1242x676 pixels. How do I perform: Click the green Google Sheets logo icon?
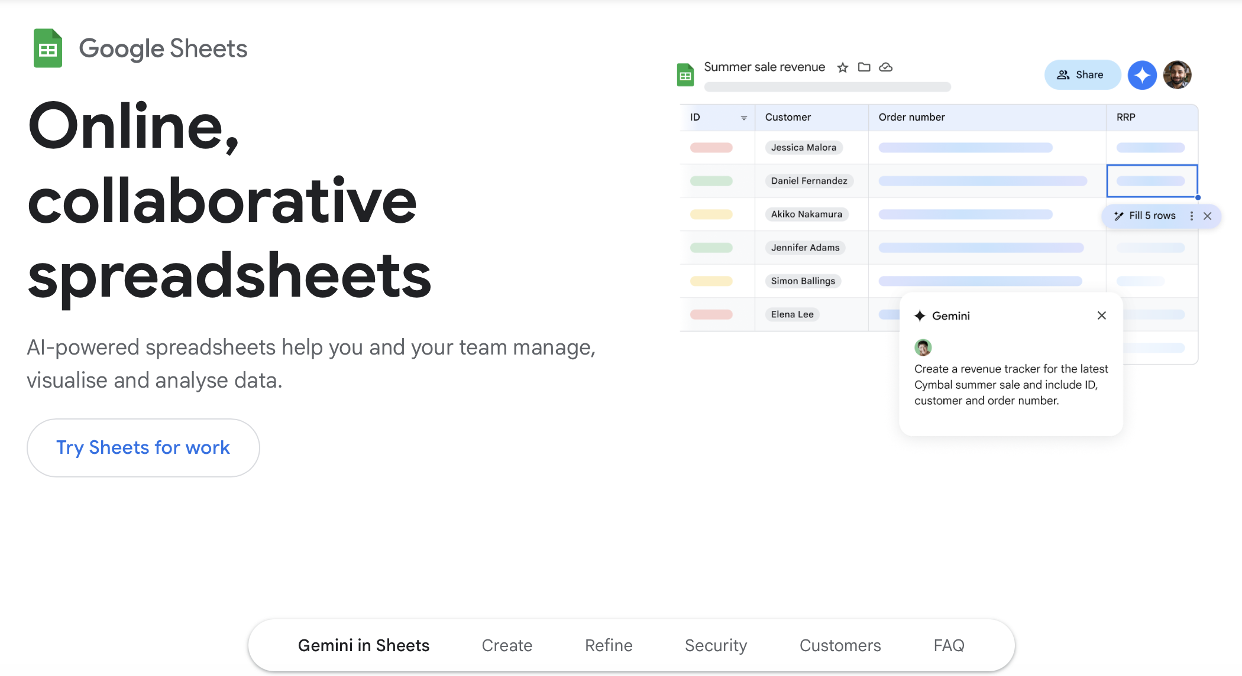tap(48, 48)
